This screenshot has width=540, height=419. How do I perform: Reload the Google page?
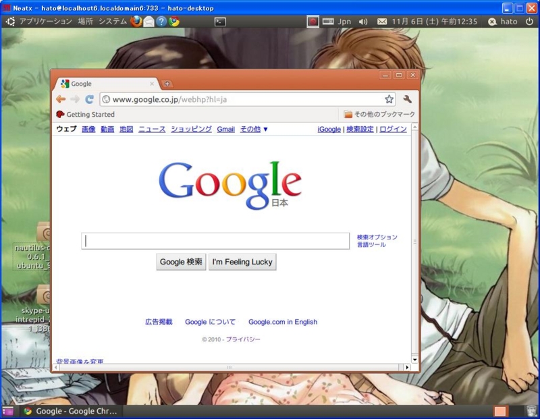click(x=90, y=99)
